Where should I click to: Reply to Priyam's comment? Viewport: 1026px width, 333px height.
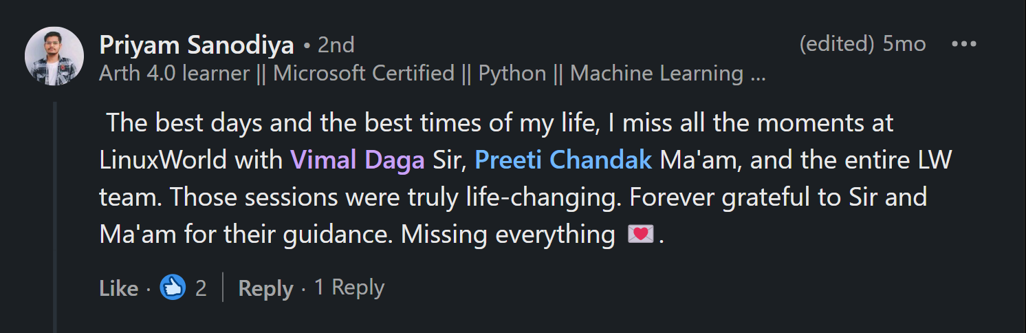point(265,288)
